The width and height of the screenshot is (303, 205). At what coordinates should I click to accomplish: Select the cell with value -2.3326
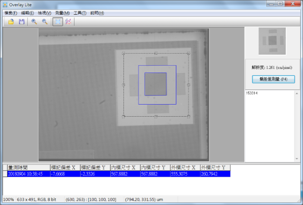(95, 174)
